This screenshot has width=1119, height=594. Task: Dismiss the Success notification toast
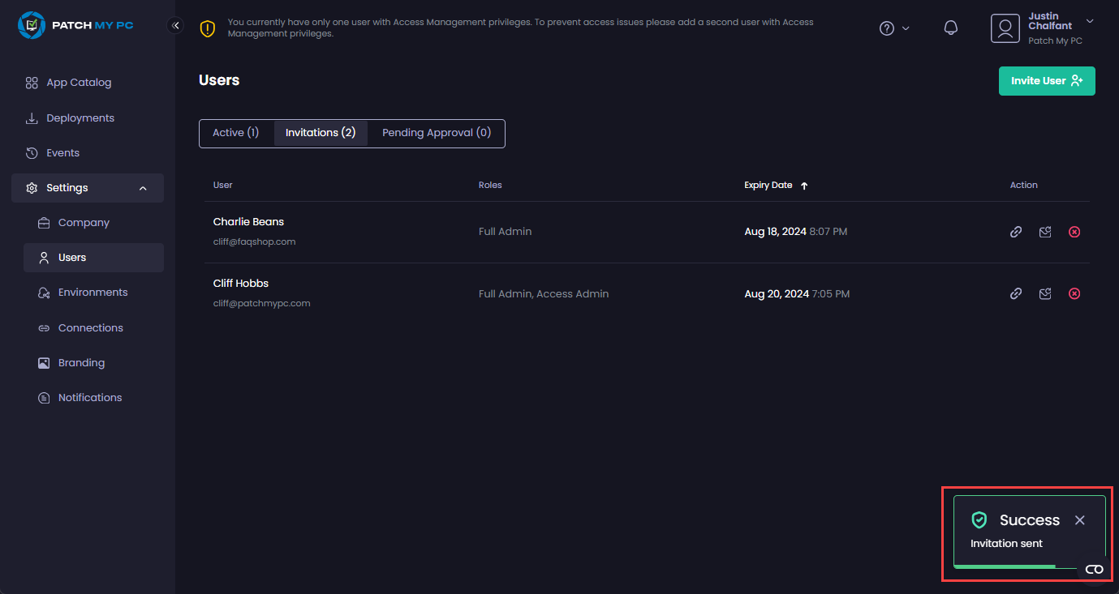pos(1079,520)
